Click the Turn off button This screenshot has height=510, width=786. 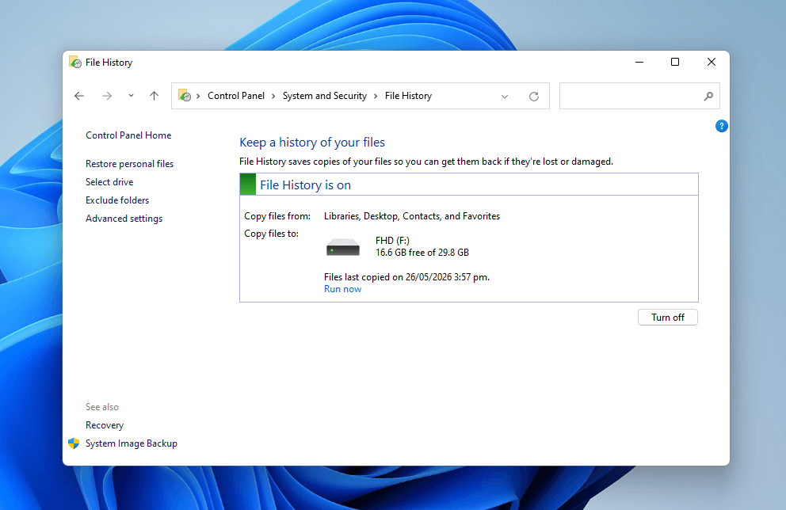[668, 317]
